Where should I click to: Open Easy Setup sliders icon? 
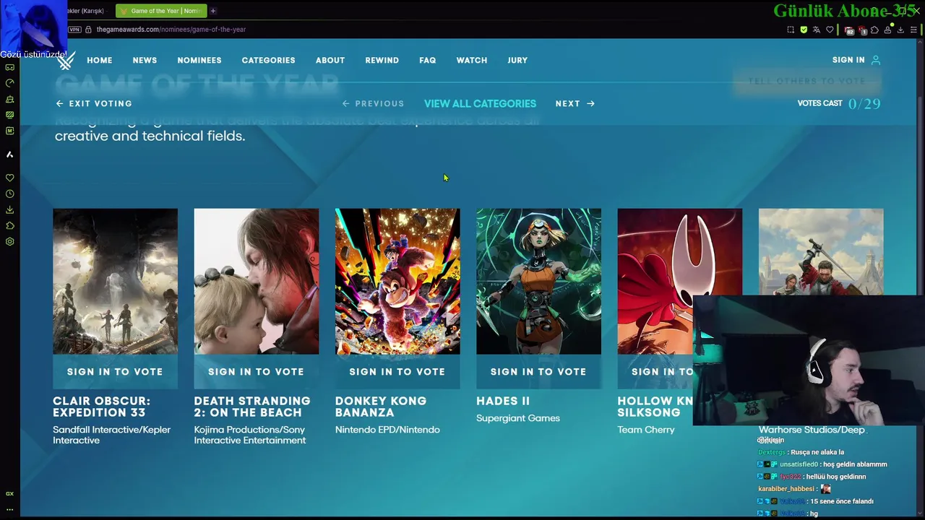913,30
